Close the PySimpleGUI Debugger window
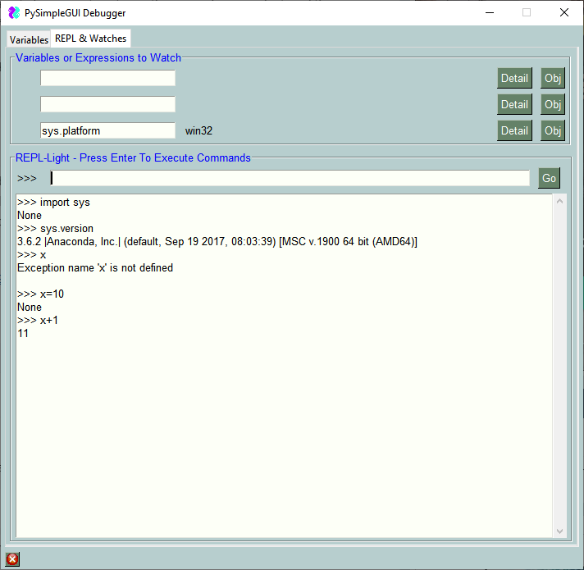This screenshot has height=570, width=584. (563, 12)
